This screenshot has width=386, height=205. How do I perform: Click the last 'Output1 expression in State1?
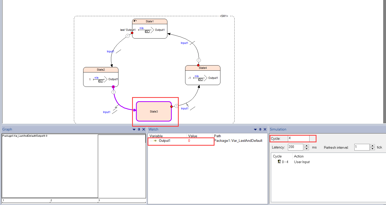pyautogui.click(x=128, y=30)
